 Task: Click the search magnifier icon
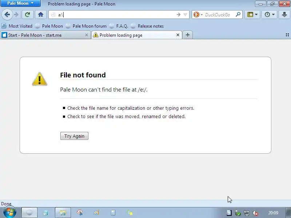tap(238, 15)
